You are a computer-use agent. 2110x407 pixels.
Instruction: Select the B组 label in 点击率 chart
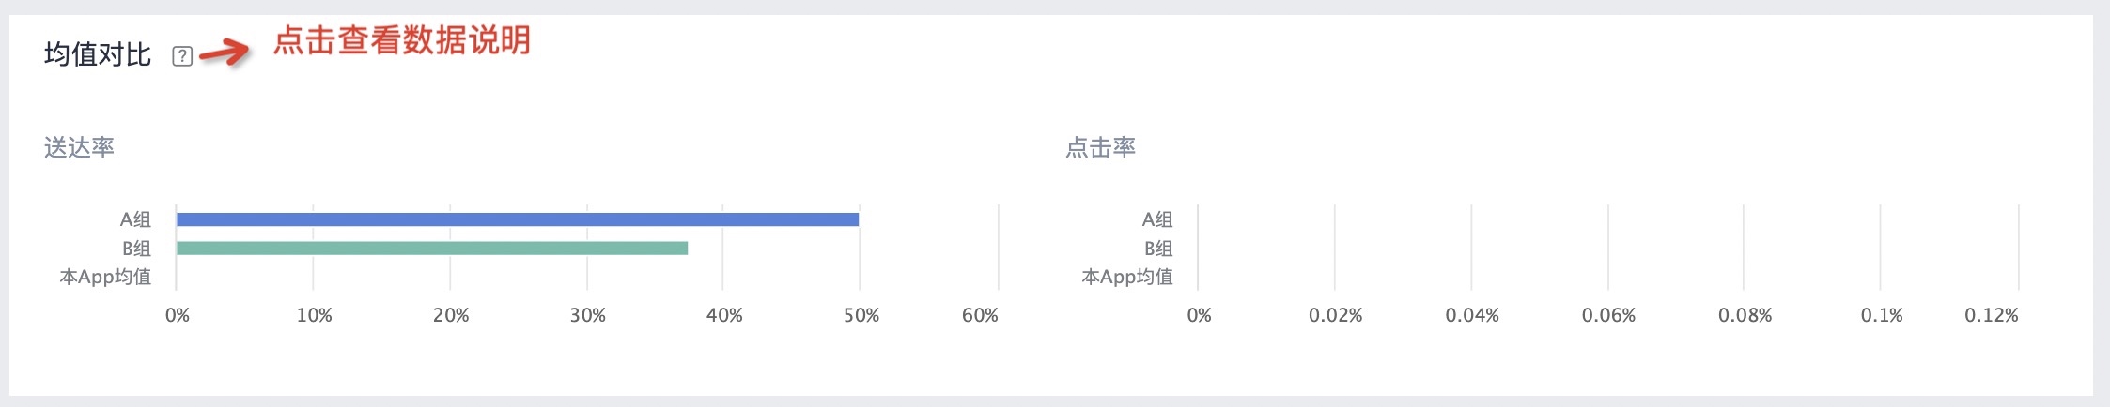[1158, 249]
